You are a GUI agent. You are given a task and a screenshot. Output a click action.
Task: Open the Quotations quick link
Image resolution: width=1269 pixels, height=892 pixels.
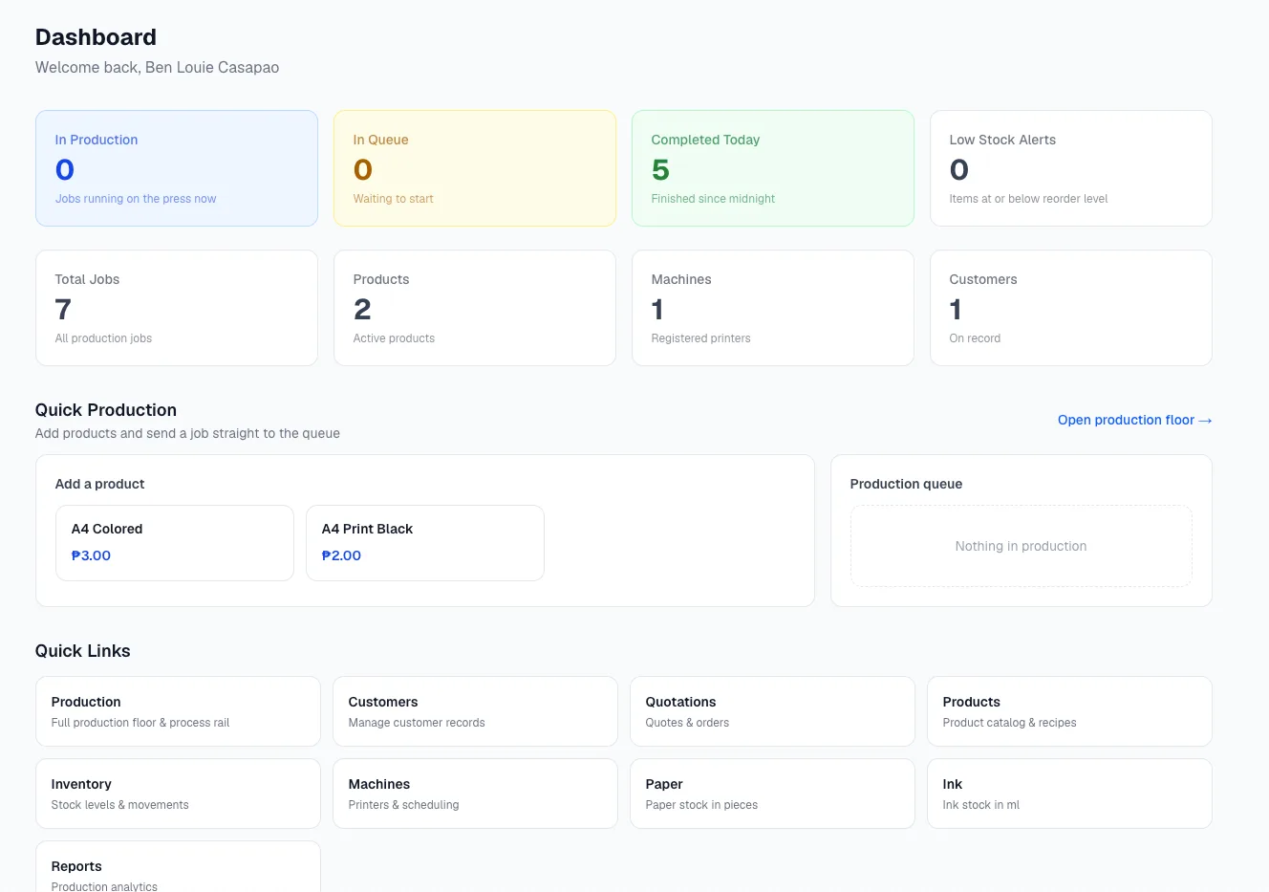(772, 711)
